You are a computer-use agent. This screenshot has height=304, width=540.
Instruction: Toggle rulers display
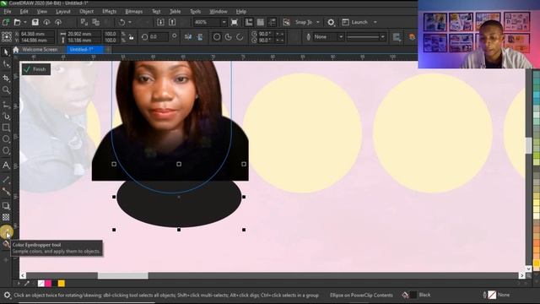pyautogui.click(x=249, y=22)
